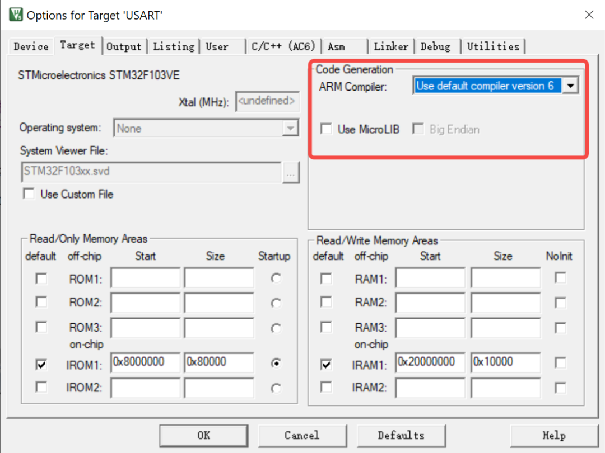605x453 pixels.
Task: Edit the IRAM1 Start field 0x20000000
Action: click(430, 362)
